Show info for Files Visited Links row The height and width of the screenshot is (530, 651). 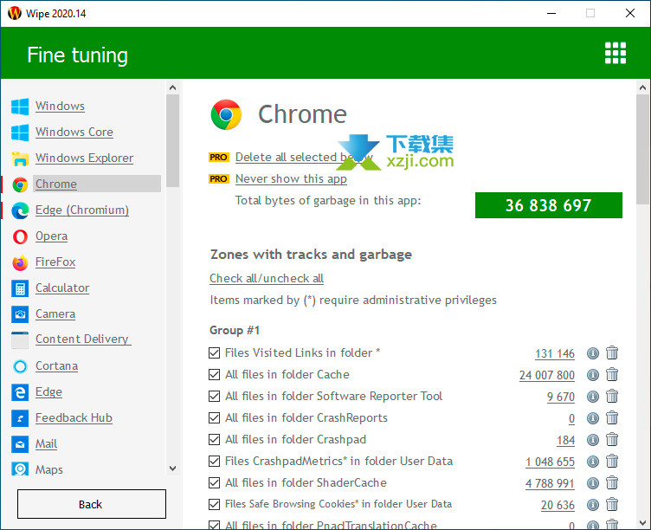pyautogui.click(x=593, y=353)
